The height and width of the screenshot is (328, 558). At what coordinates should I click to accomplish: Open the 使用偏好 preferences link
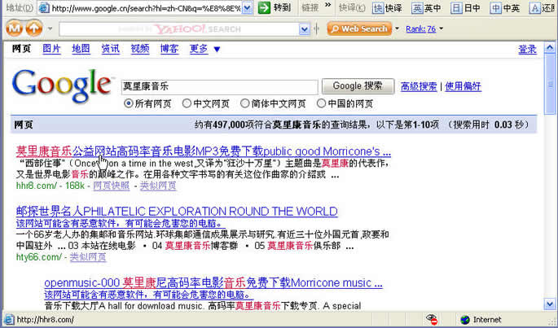(x=463, y=86)
